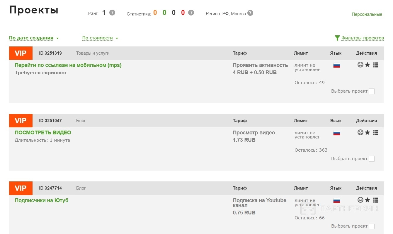Image resolution: width=393 pixels, height=234 pixels.
Task: Open the Перейти по ссылкам на мобильном project
Action: 68,65
